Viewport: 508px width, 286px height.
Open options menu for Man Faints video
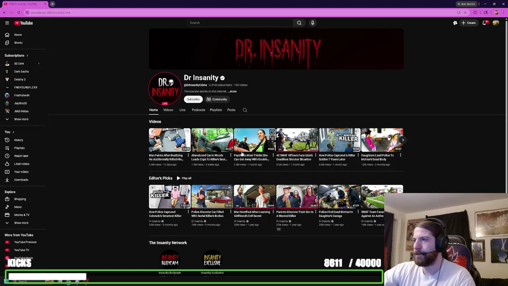click(x=188, y=155)
